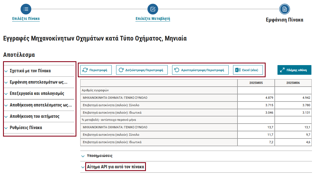The image size is (315, 176).
Task: Click the value 4.942 cell
Action: (x=293, y=98)
